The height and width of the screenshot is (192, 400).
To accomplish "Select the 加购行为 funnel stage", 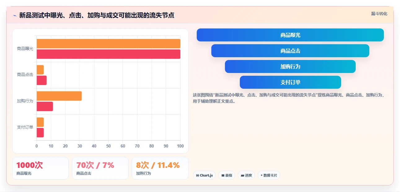I will (x=290, y=66).
